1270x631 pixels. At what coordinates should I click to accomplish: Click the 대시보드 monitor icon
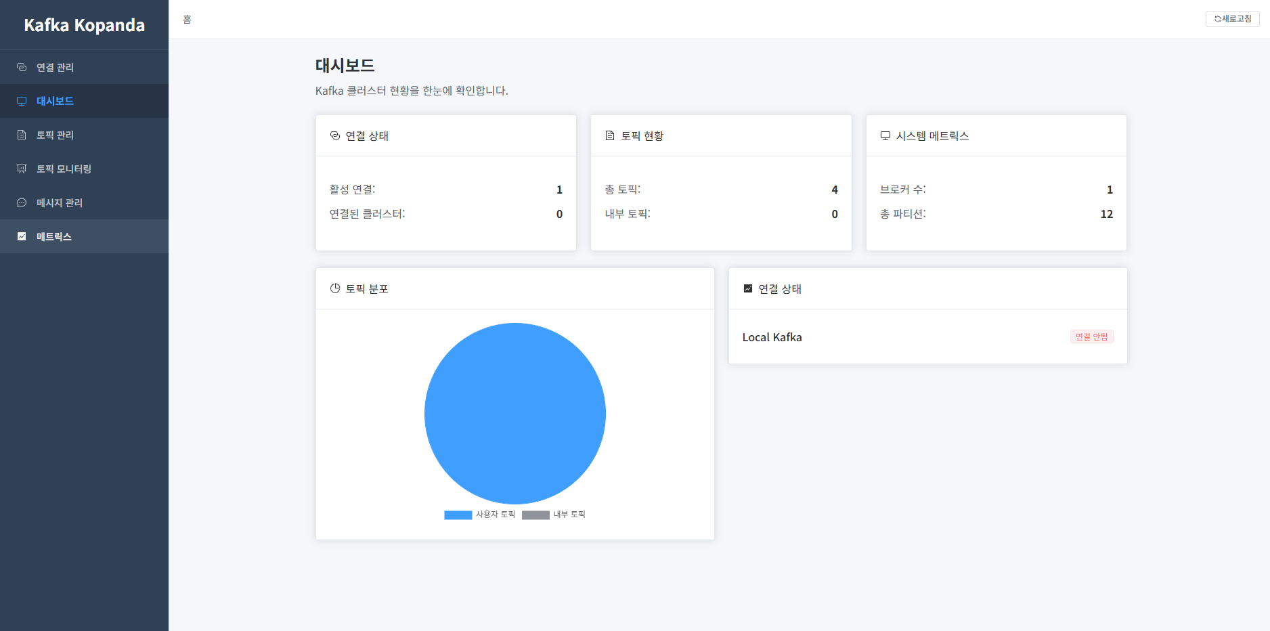[x=20, y=101]
